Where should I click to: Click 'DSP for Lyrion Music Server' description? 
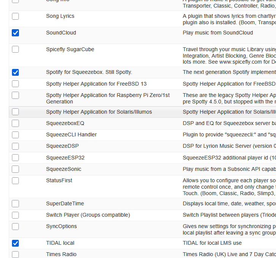[229, 146]
